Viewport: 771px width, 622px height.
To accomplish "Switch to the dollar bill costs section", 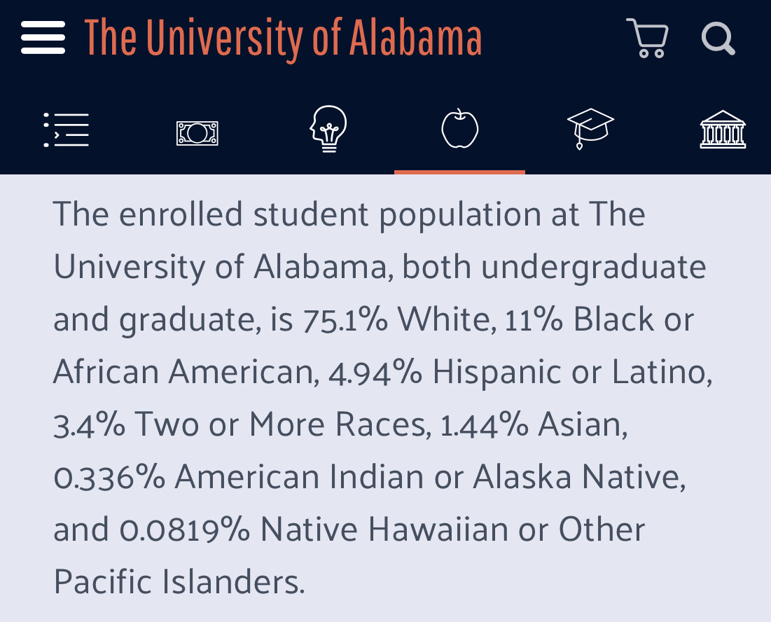I will (x=197, y=133).
